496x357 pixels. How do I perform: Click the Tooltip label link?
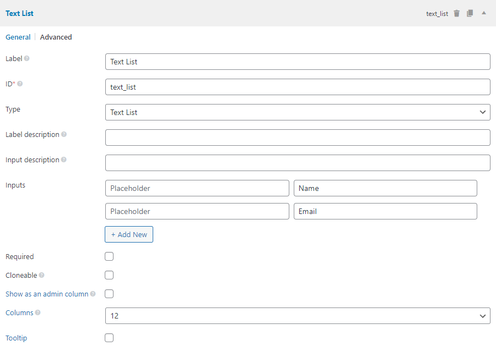[16, 338]
